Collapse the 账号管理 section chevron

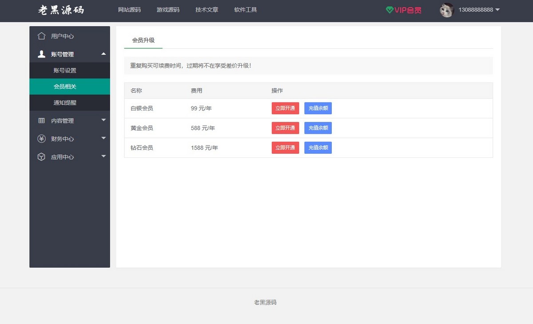(103, 54)
